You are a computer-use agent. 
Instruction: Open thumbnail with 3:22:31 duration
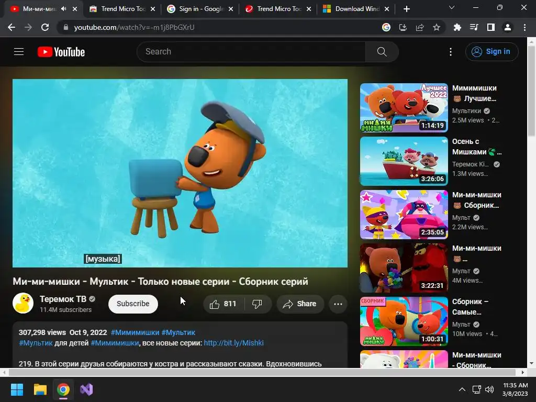pyautogui.click(x=404, y=268)
